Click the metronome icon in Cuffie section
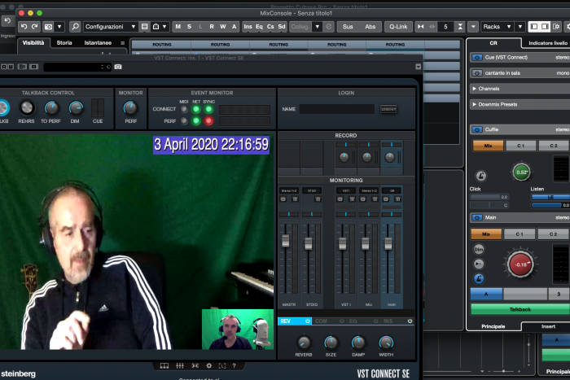 point(481,176)
